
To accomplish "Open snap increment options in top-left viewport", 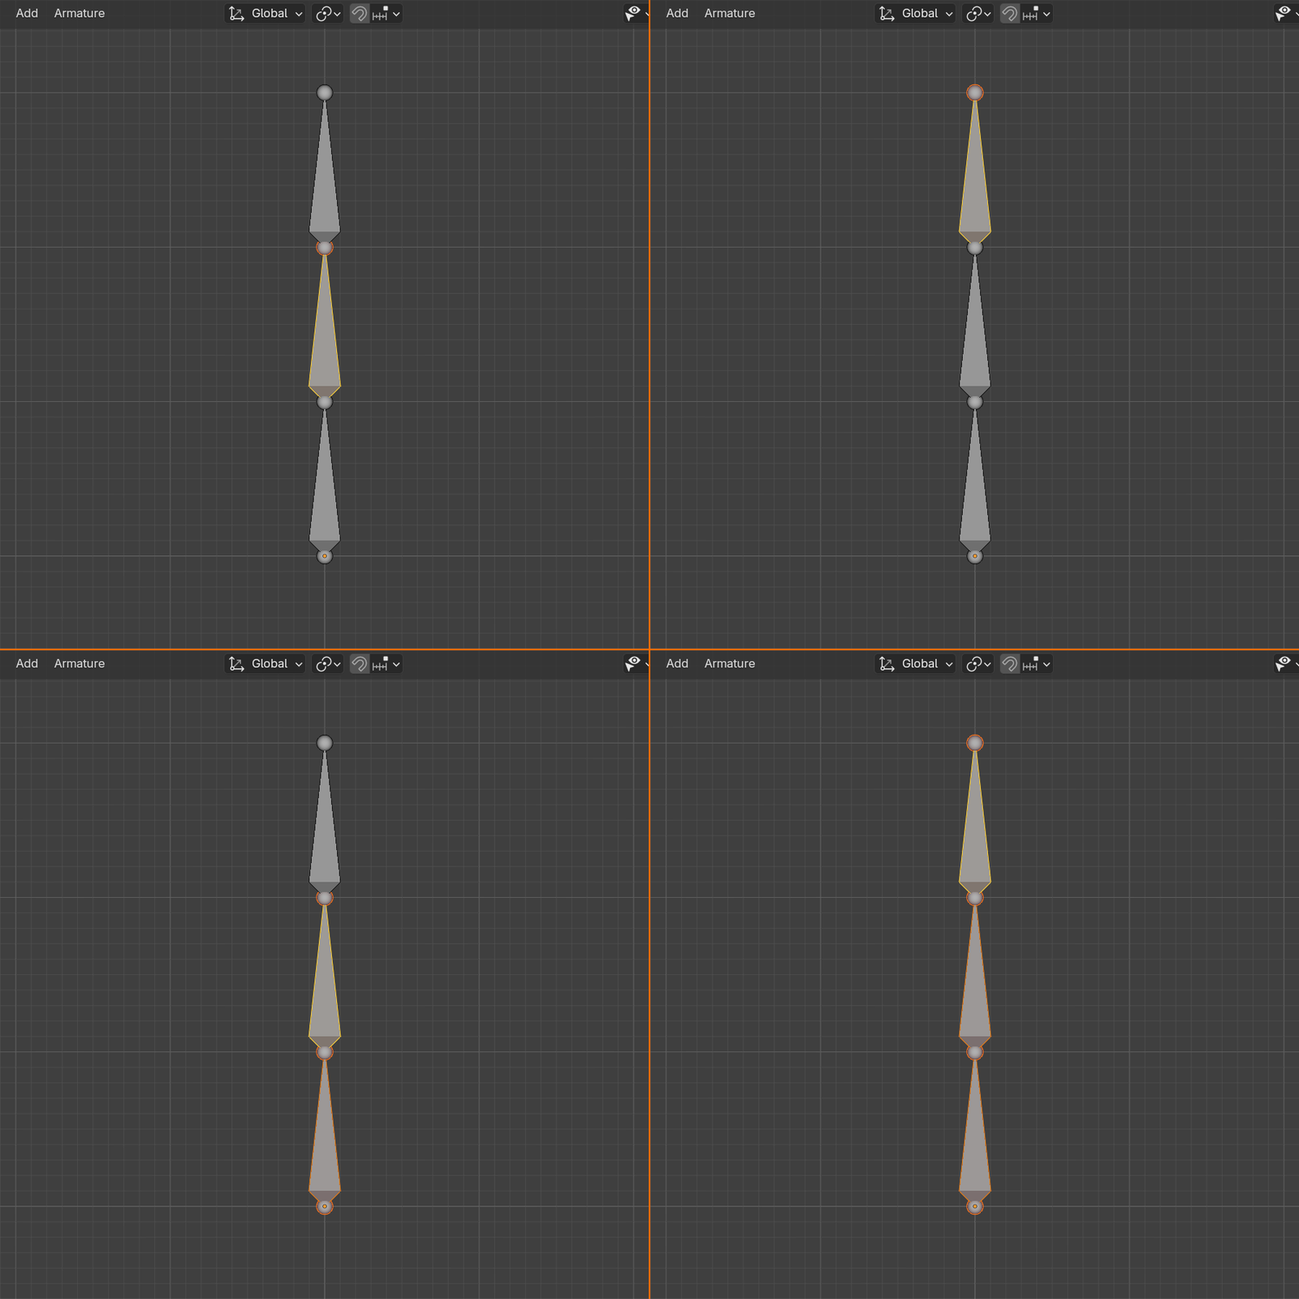I will pyautogui.click(x=386, y=14).
